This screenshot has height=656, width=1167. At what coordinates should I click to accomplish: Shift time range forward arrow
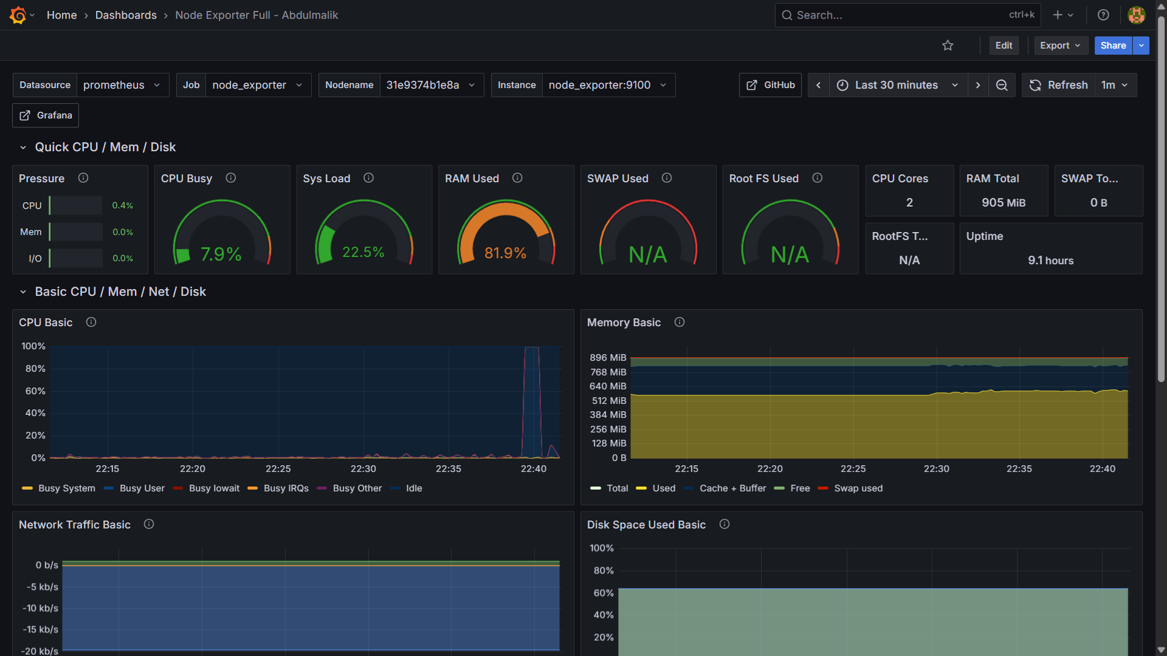(978, 85)
